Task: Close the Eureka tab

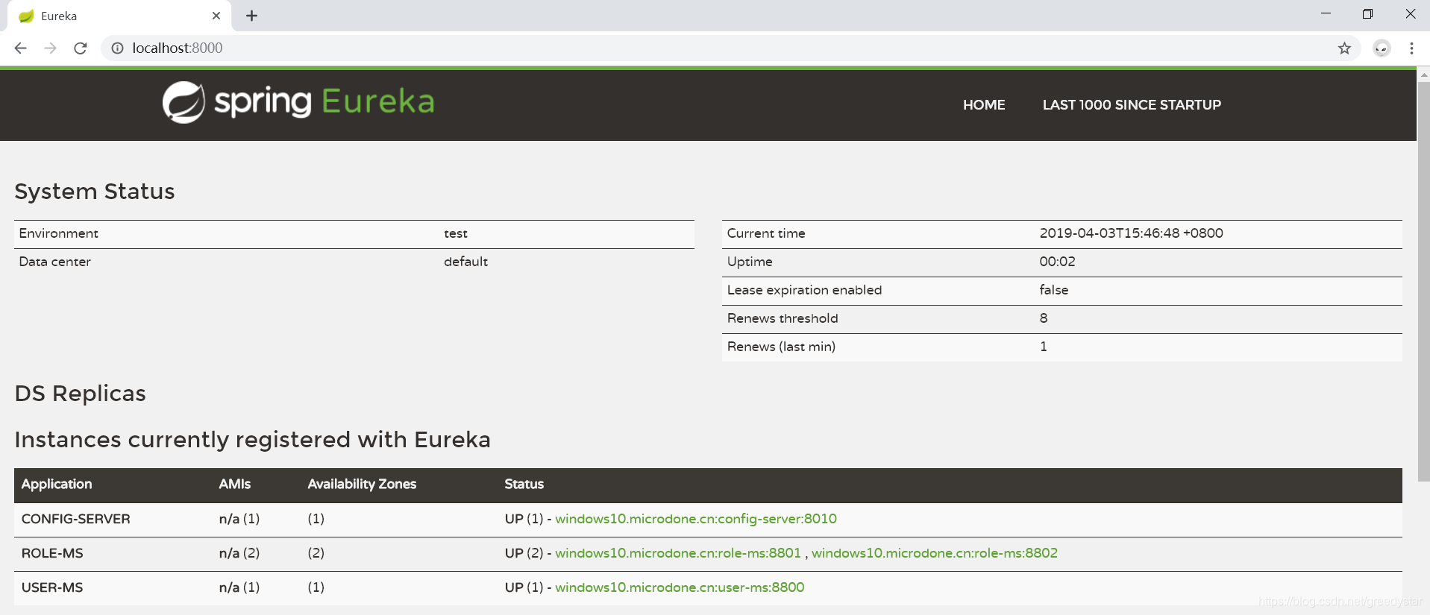Action: pyautogui.click(x=216, y=16)
